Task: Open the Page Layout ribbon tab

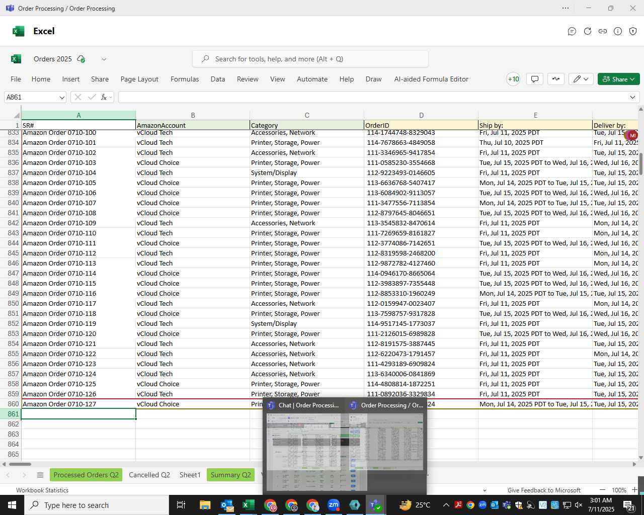Action: pyautogui.click(x=139, y=79)
